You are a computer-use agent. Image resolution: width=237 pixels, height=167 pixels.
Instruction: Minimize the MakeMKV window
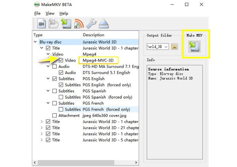(x=172, y=4)
